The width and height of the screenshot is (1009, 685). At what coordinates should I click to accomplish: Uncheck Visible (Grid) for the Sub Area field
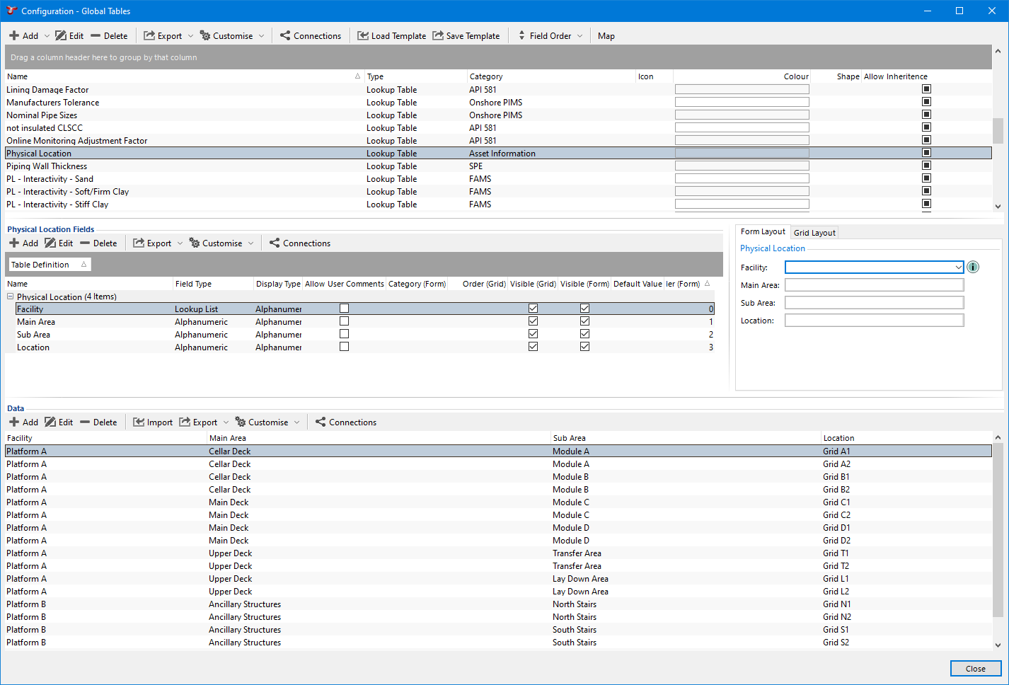(x=533, y=334)
